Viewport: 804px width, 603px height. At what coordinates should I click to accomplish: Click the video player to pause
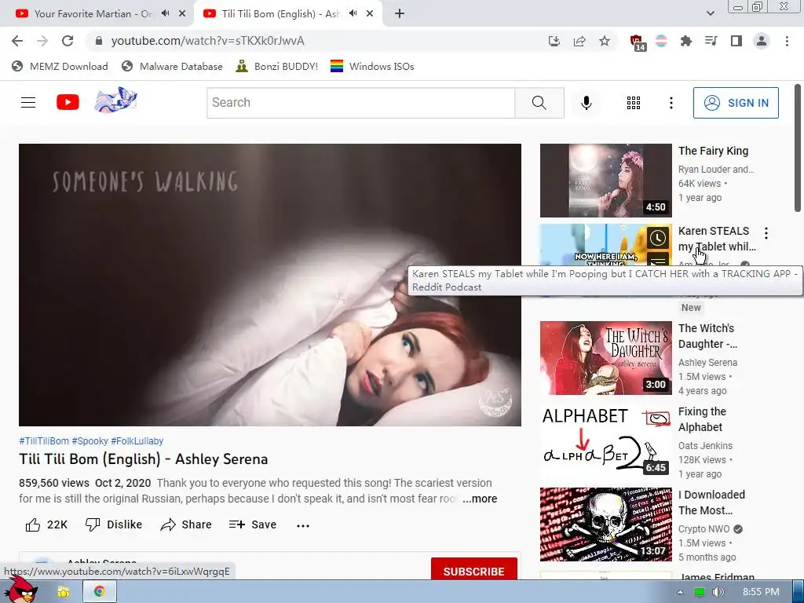(270, 284)
